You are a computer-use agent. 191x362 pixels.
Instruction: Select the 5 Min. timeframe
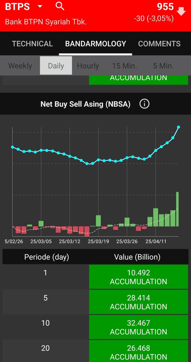(163, 66)
